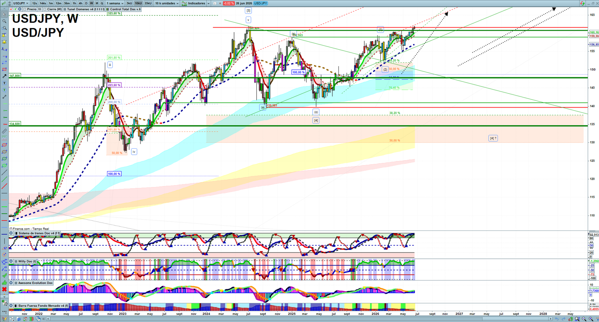
Task: Switch to the 1h timeframe
Action: coord(75,3)
